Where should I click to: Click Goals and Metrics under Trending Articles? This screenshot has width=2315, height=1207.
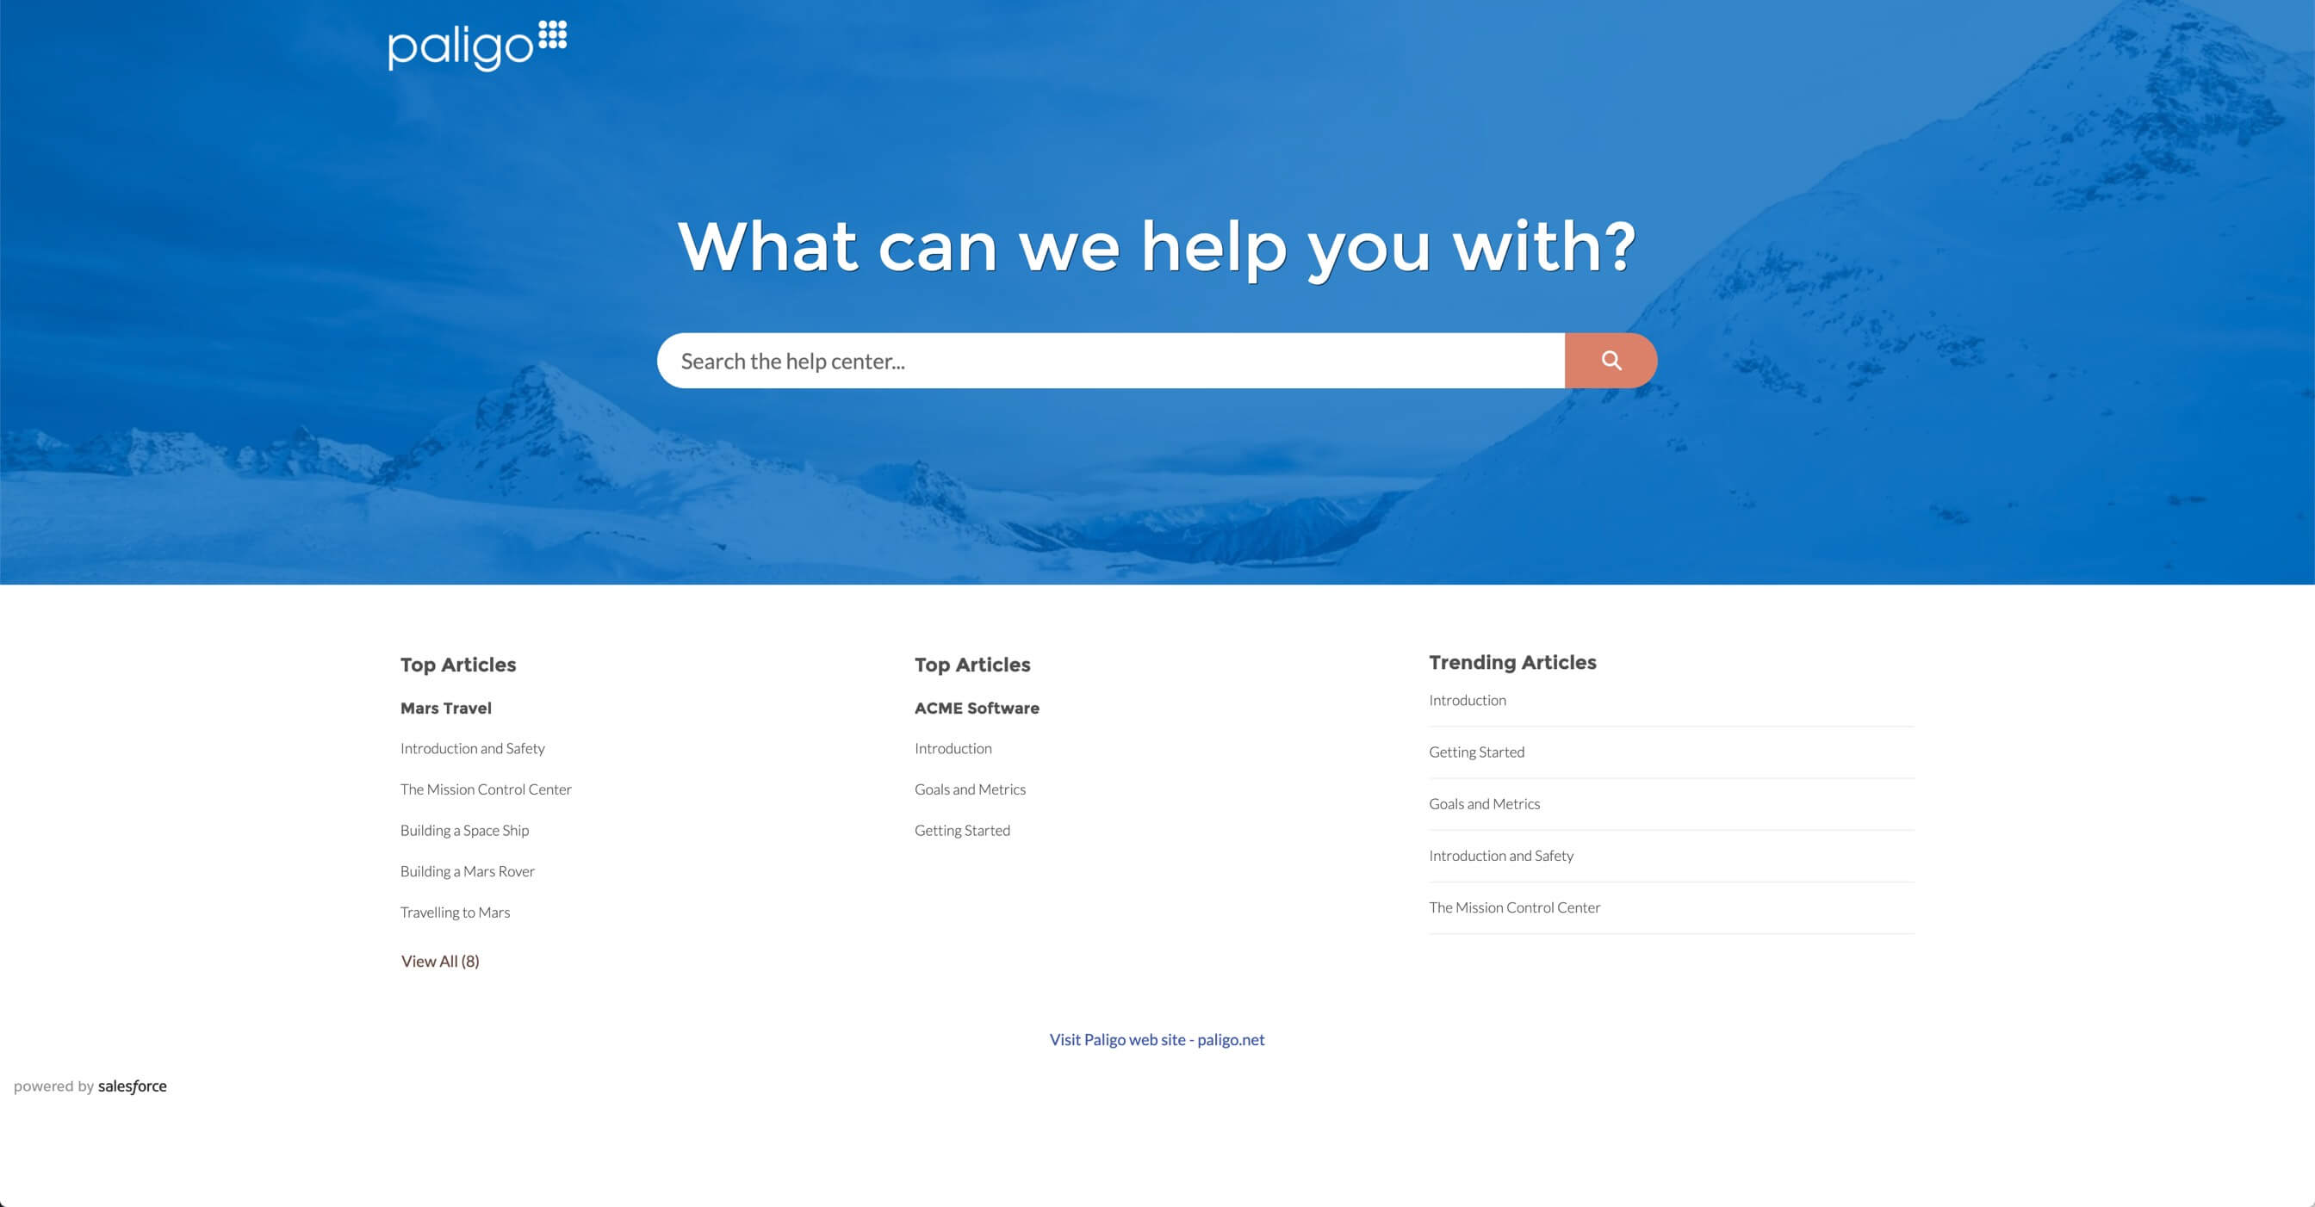pos(1484,803)
